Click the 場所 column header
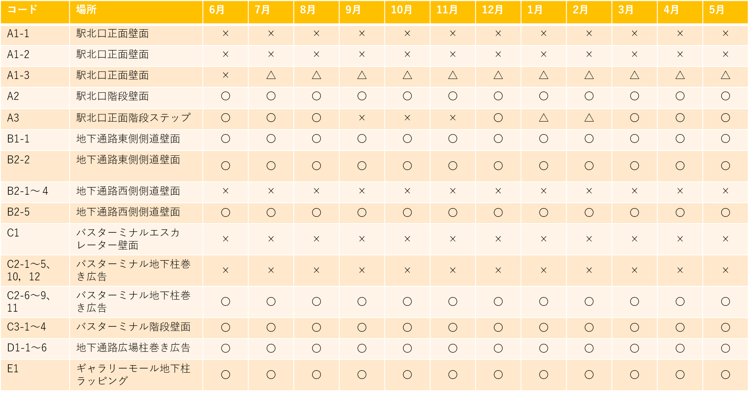750x394 pixels. point(136,12)
